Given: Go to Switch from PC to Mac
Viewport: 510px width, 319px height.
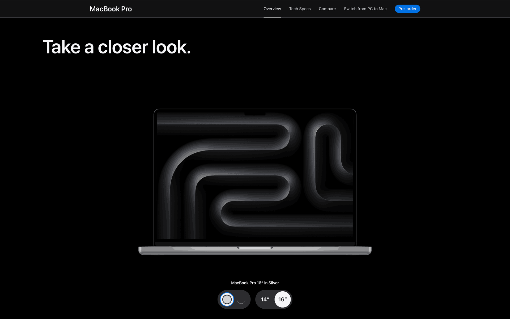Looking at the screenshot, I should 365,9.
